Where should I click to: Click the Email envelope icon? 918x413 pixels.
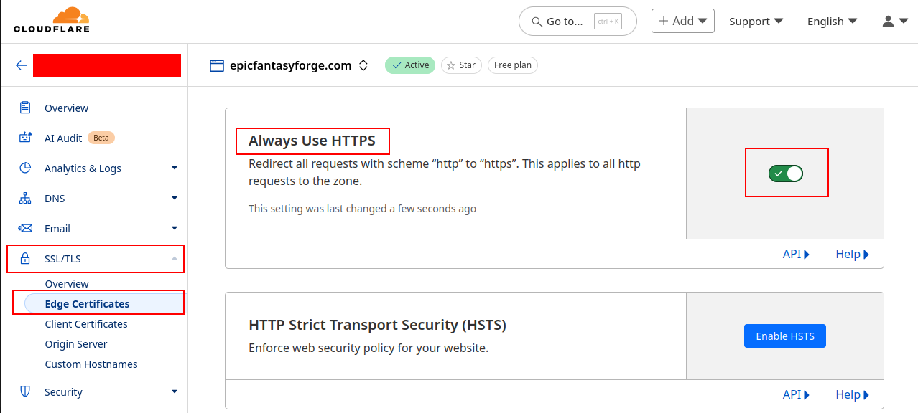25,228
